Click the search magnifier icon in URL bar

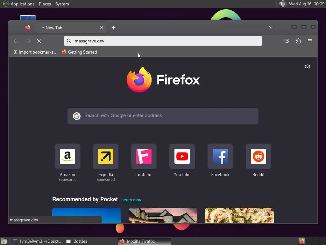(69, 41)
